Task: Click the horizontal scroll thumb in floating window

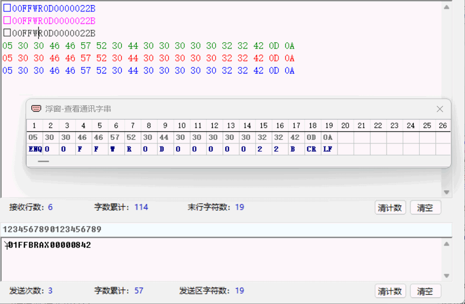Action: 43,162
